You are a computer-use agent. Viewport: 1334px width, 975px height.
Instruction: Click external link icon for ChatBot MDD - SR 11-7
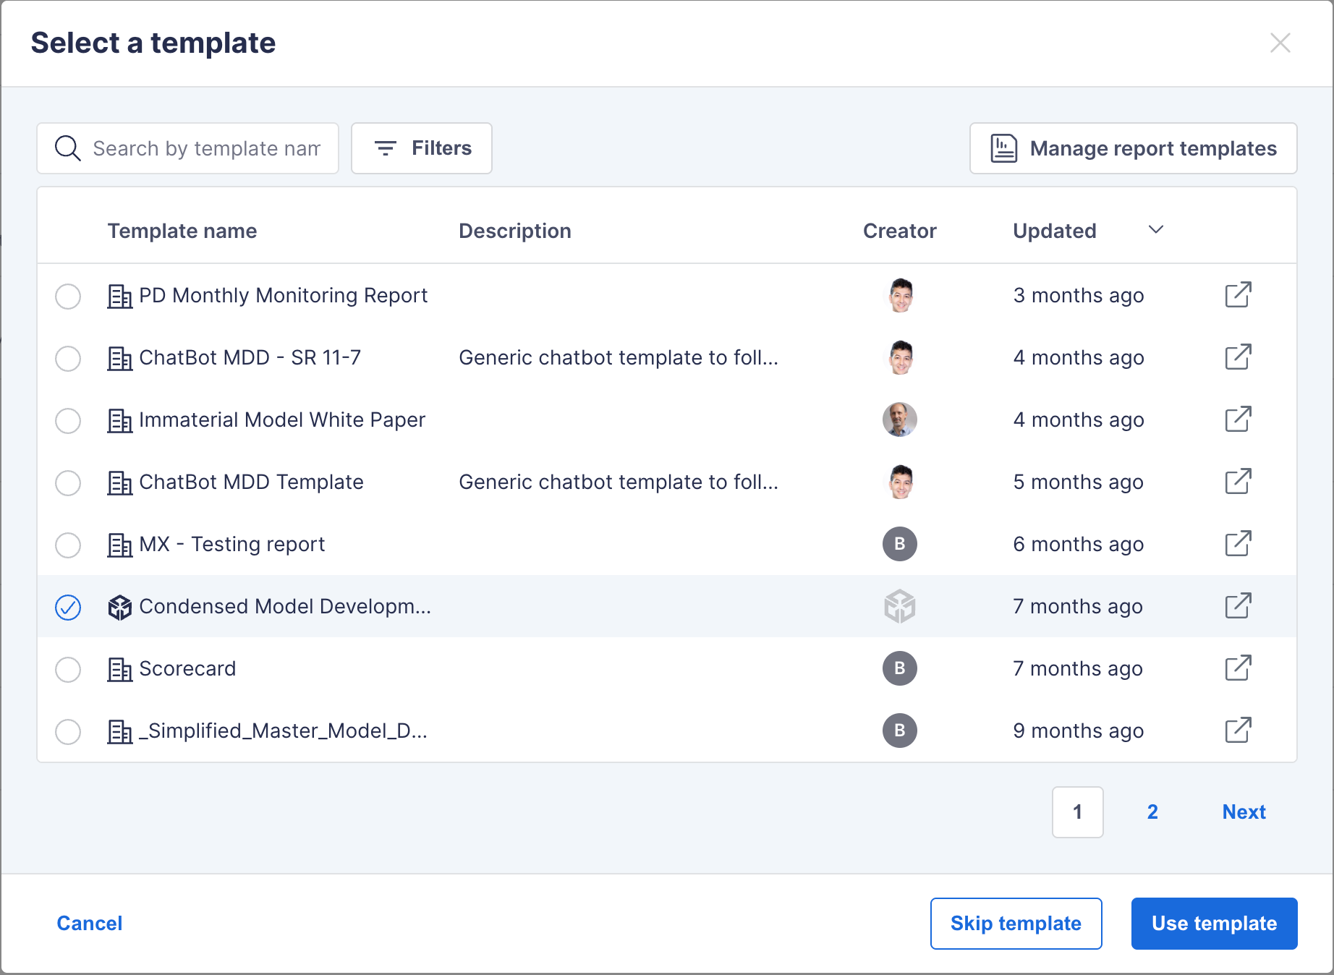1238,357
